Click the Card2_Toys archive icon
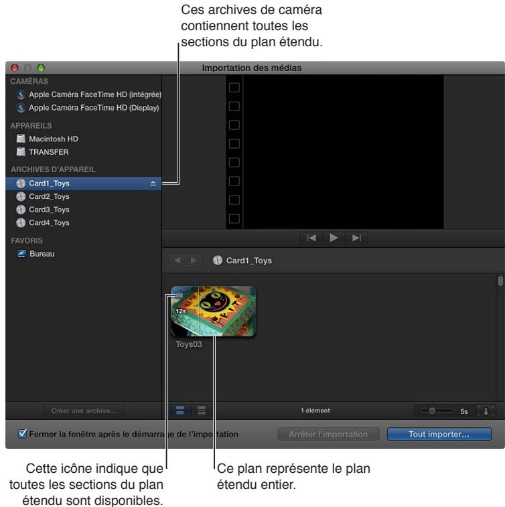The width and height of the screenshot is (505, 507). pyautogui.click(x=21, y=196)
